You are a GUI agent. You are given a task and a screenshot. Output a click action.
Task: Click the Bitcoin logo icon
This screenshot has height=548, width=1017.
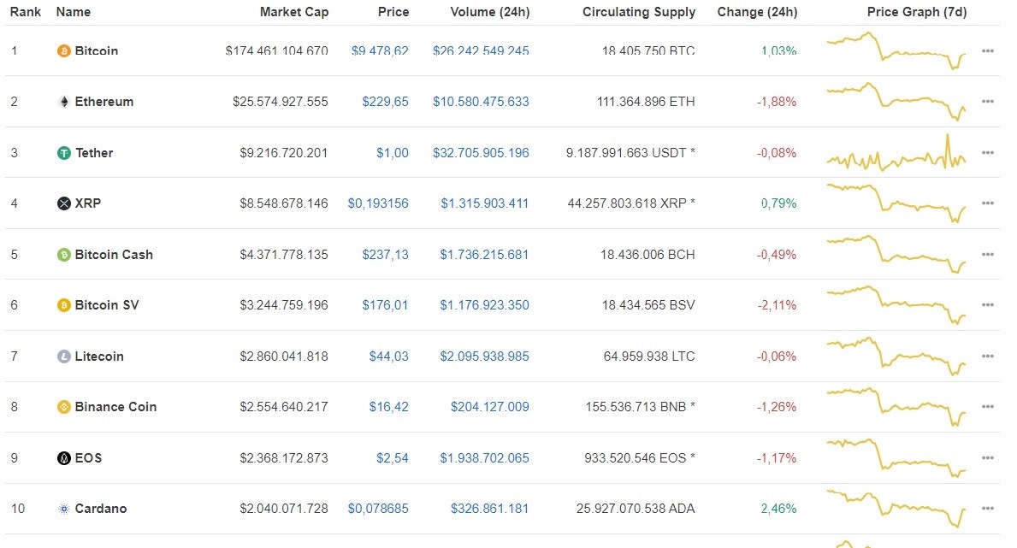[x=63, y=50]
